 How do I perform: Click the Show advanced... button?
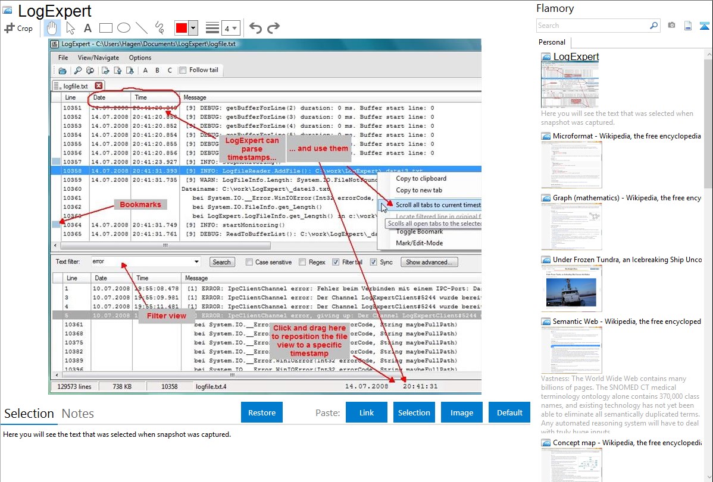(x=429, y=262)
